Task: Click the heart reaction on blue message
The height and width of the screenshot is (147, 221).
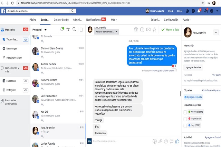Action: [174, 66]
